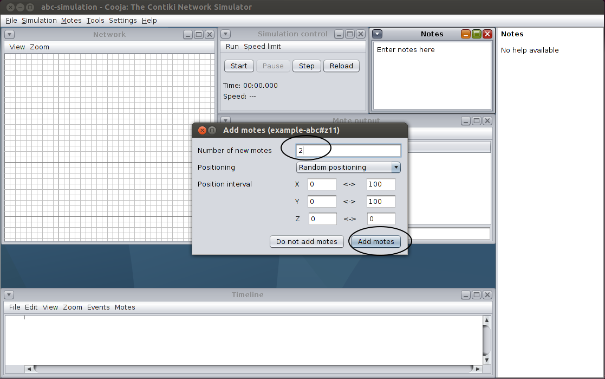This screenshot has width=605, height=379.
Task: Open Timeline View menu
Action: [x=50, y=307]
